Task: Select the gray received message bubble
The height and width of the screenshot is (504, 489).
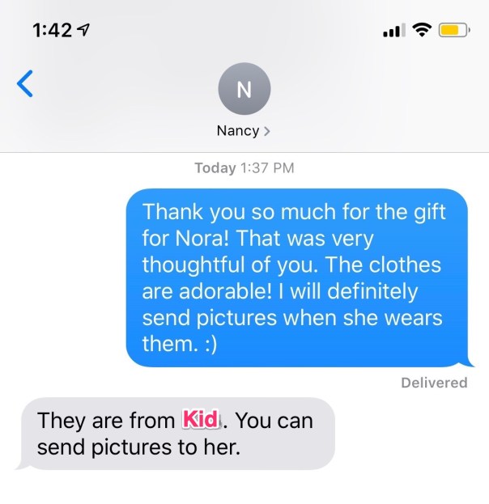Action: (x=176, y=434)
